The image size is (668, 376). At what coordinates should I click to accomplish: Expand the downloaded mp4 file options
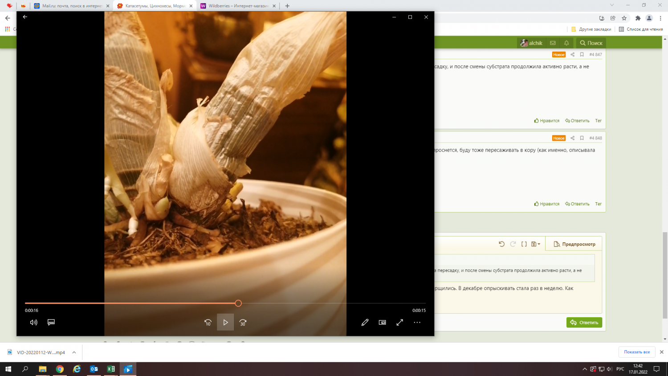coord(74,352)
